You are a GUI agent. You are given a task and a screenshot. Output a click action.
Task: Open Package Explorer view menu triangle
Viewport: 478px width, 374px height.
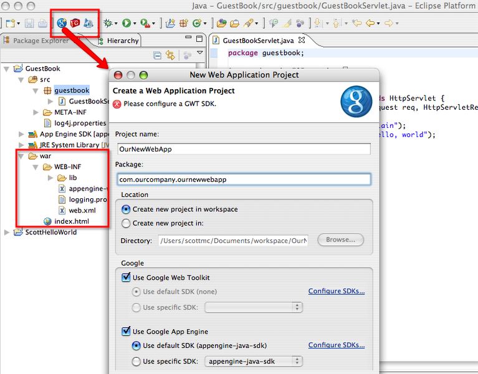pos(200,53)
